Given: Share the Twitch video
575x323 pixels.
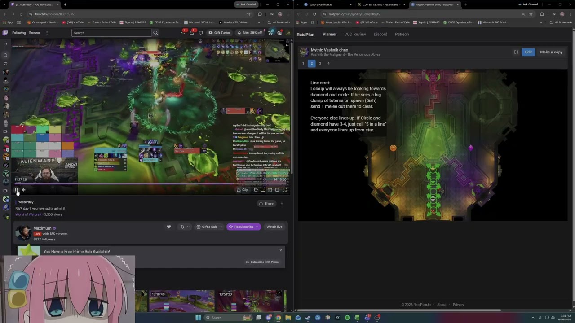Looking at the screenshot, I should [266, 203].
